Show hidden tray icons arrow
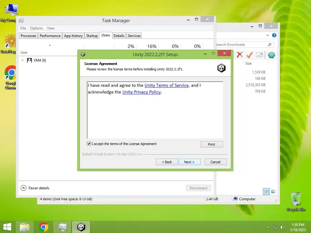Viewport: 311px width, 233px height. point(268,227)
